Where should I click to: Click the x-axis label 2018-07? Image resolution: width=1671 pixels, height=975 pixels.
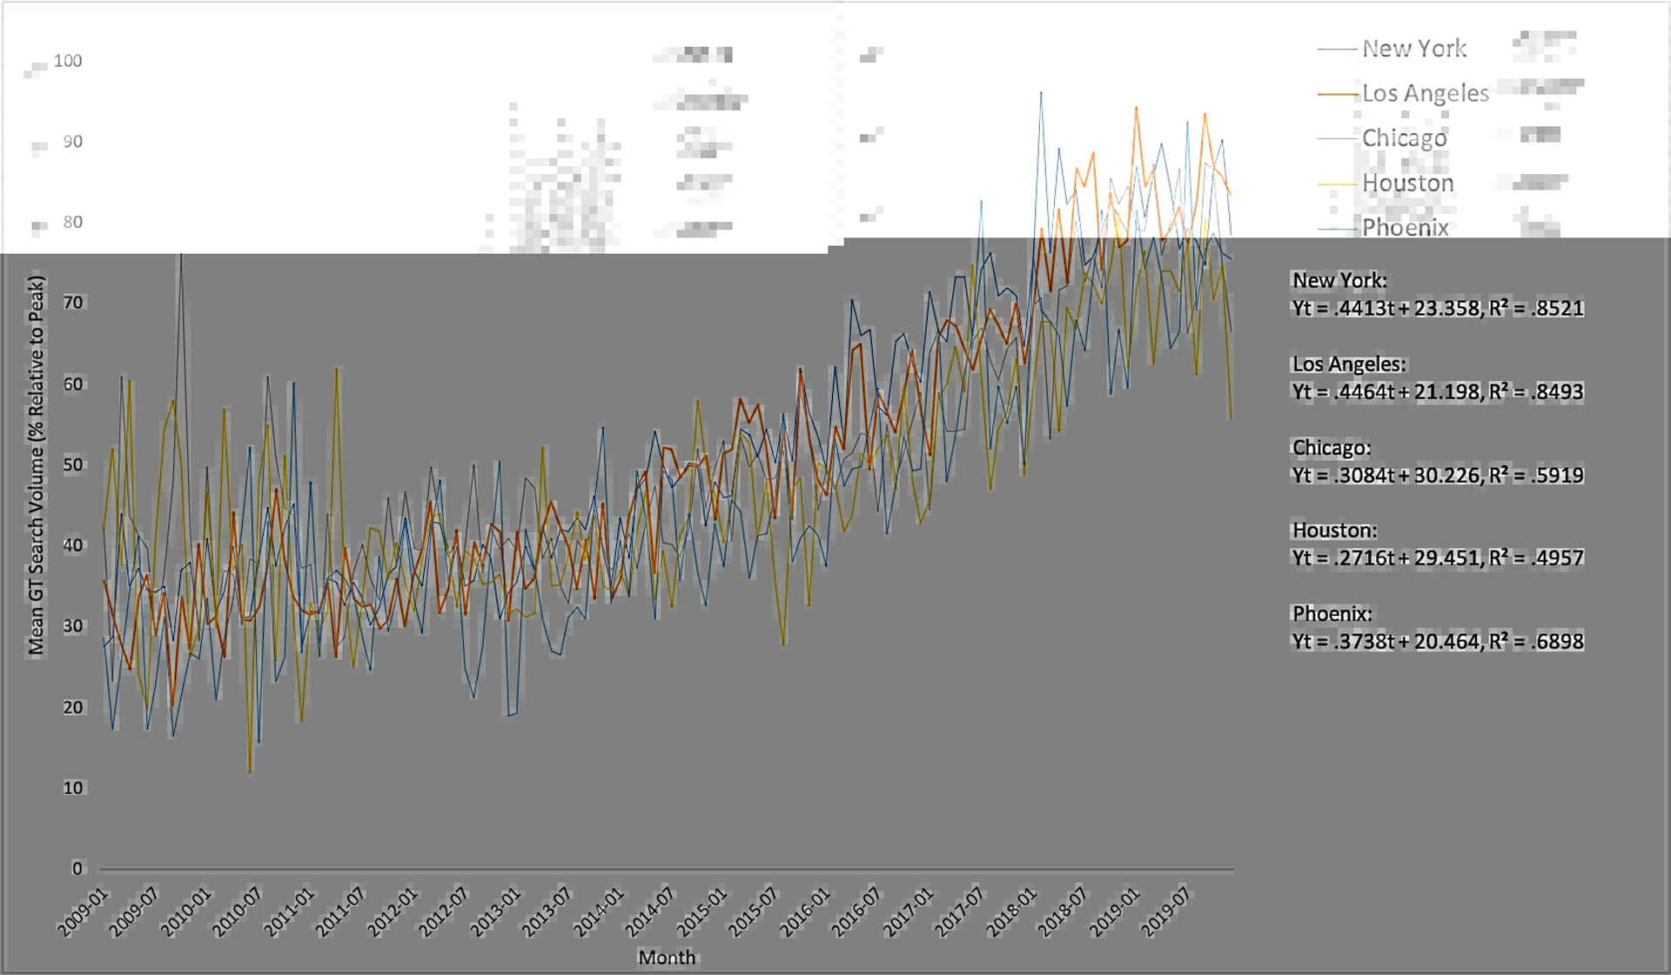(1062, 912)
